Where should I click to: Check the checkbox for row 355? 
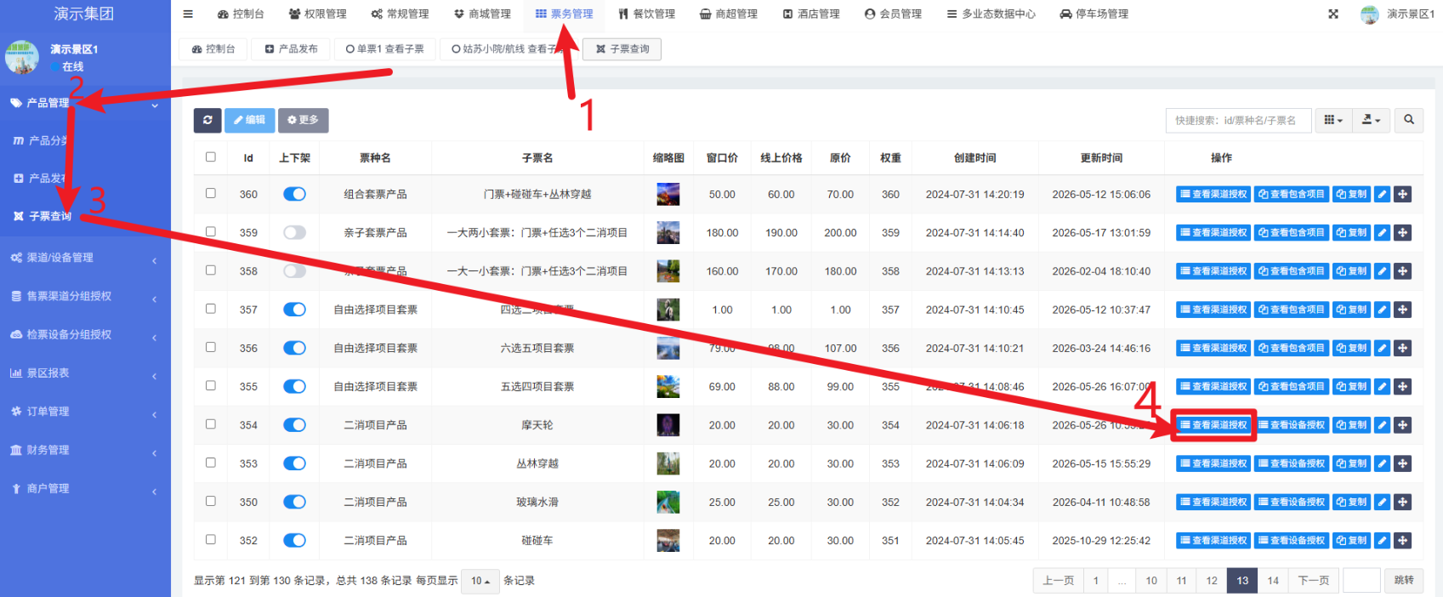pyautogui.click(x=211, y=385)
